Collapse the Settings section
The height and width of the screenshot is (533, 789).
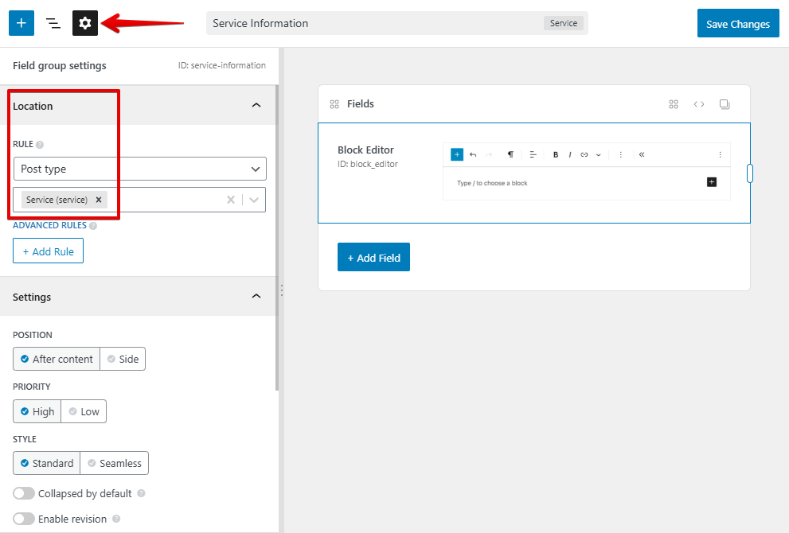256,296
